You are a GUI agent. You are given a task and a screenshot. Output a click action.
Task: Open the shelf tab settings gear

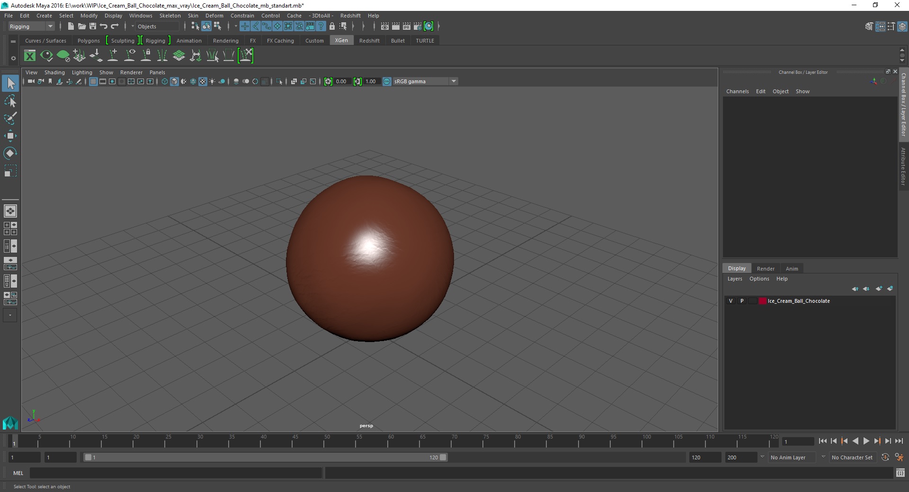[x=13, y=59]
